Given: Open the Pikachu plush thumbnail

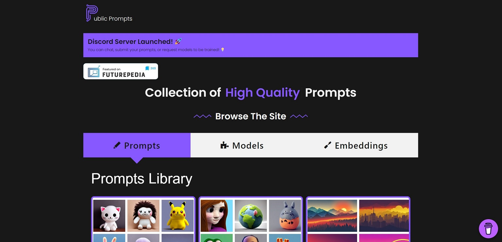Looking at the screenshot, I should tap(178, 216).
